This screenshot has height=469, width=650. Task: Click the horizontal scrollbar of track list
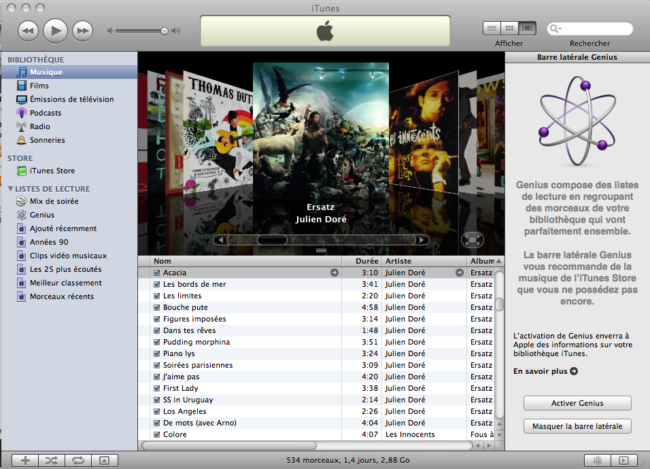tap(229, 445)
